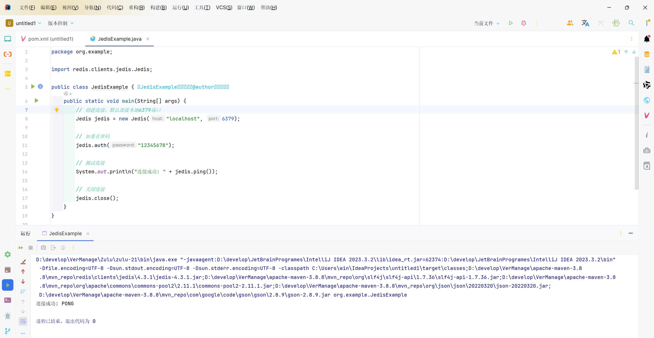Close the JedisExample.java tab
This screenshot has height=338, width=654.
(148, 39)
